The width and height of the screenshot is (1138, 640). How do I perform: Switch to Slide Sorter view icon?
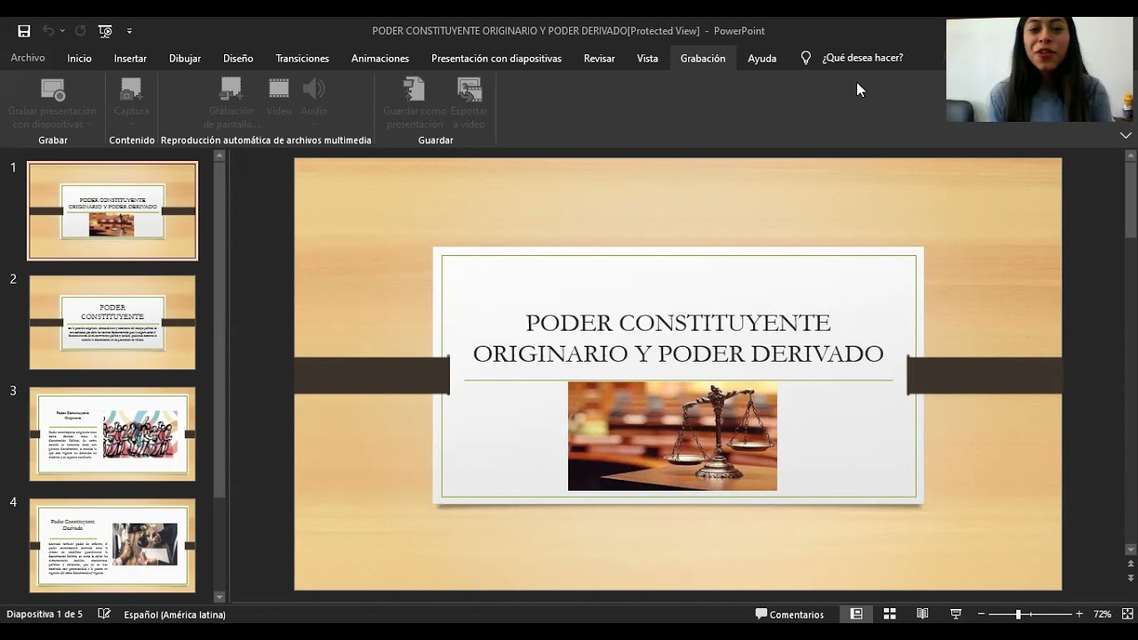click(889, 614)
